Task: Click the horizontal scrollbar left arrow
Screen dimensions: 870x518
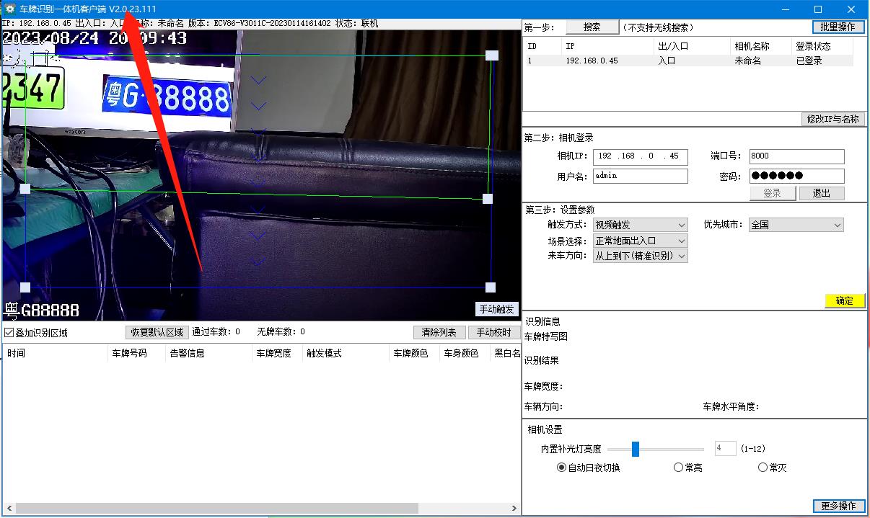Action: click(x=8, y=509)
